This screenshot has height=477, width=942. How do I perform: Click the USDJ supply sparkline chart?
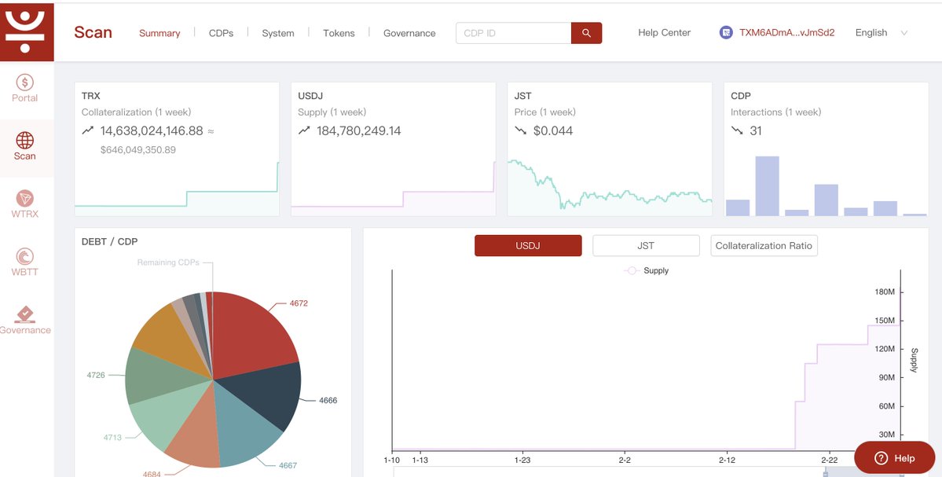[393, 188]
